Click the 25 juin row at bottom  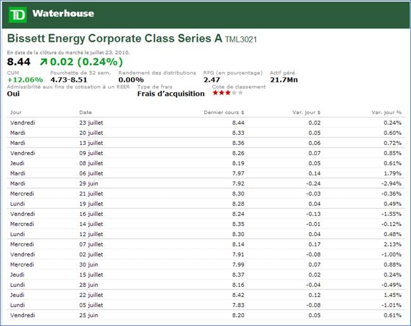tap(88, 315)
